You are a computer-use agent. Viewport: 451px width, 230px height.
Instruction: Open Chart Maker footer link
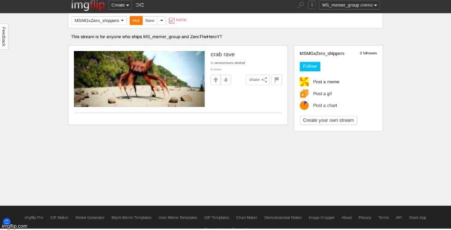tap(247, 218)
